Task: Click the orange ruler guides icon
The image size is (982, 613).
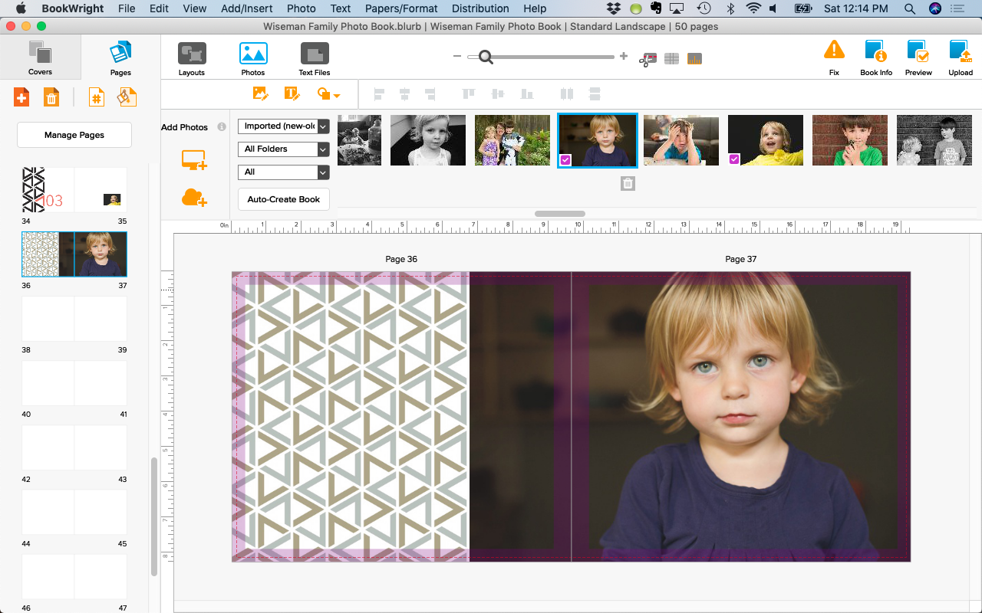Action: [694, 59]
